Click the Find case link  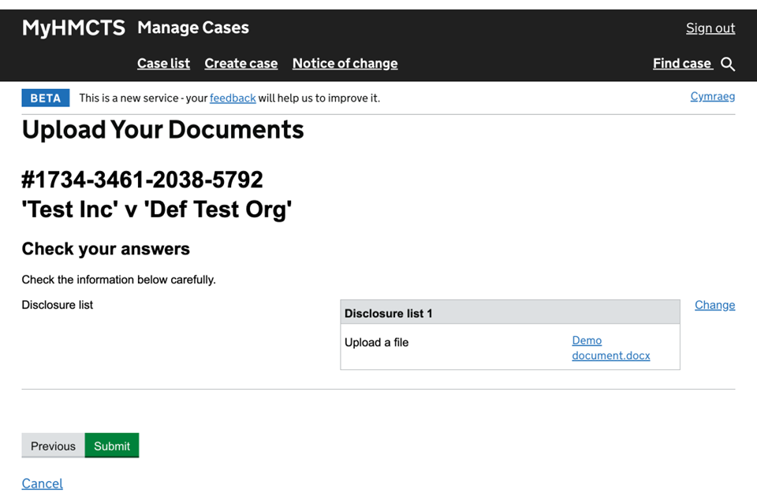coord(682,64)
